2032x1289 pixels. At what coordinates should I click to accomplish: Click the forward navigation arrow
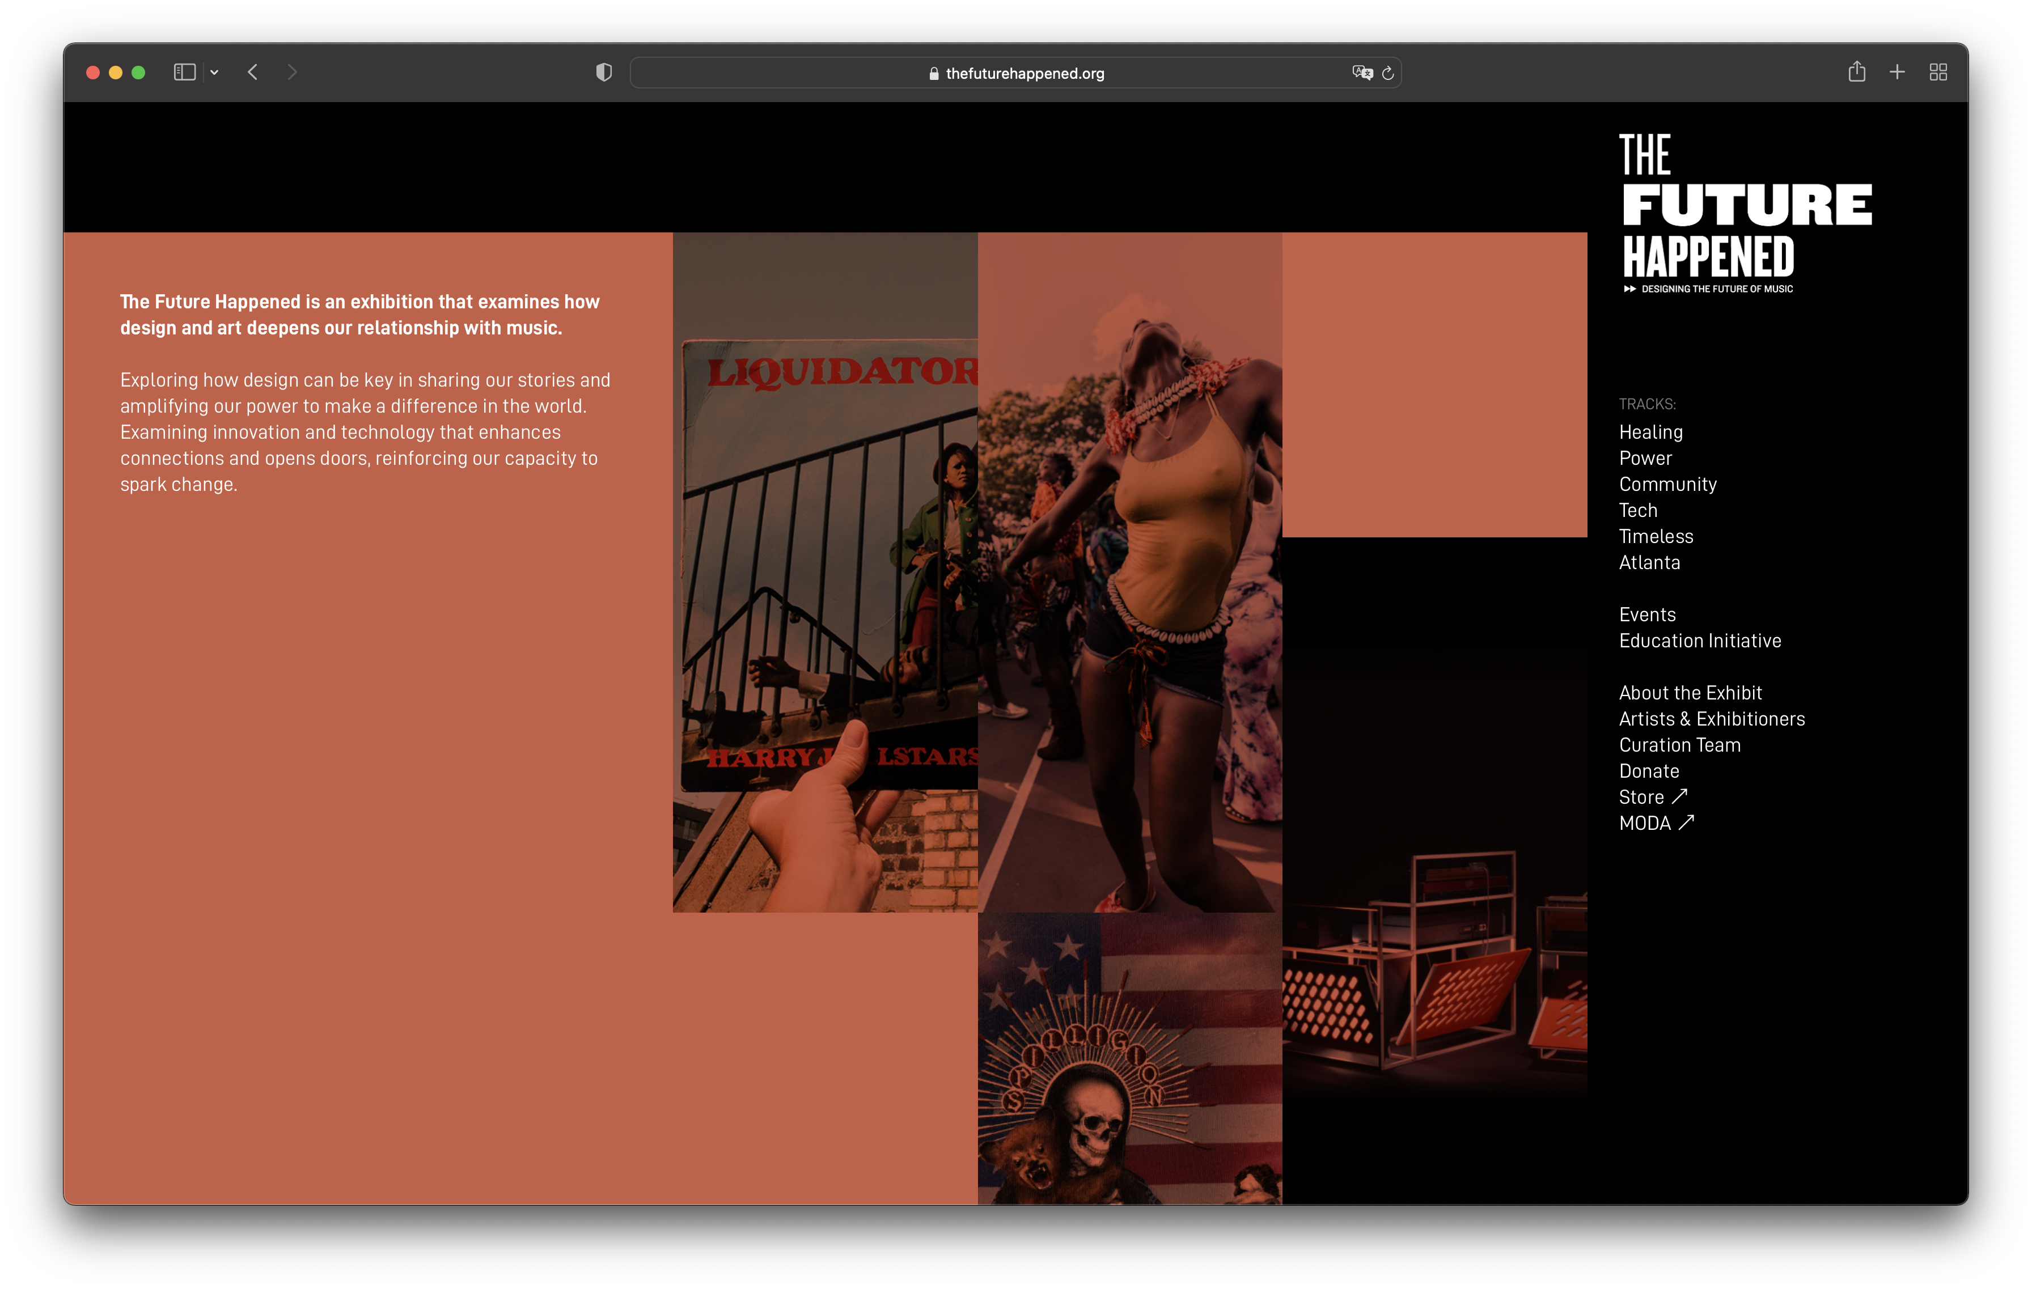[292, 73]
